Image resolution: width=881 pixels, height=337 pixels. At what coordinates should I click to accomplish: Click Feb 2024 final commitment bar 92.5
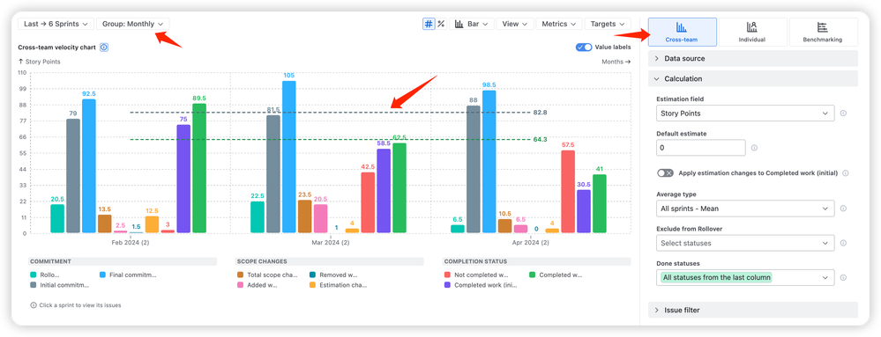[89, 166]
